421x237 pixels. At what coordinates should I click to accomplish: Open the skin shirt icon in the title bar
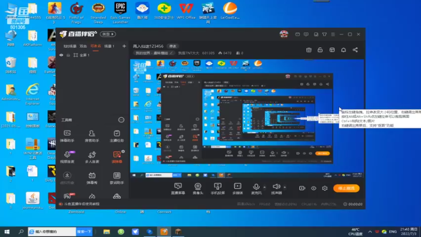click(x=325, y=34)
